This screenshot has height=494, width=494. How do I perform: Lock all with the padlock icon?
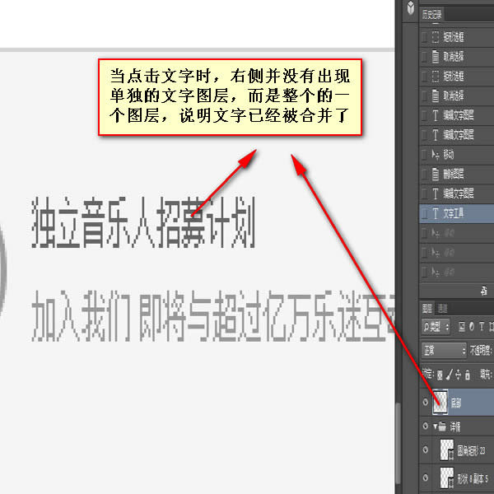tap(468, 375)
